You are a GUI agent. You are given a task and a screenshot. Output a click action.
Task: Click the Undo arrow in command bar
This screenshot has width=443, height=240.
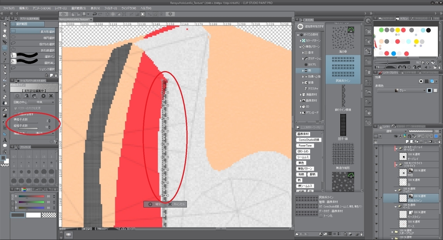click(95, 14)
